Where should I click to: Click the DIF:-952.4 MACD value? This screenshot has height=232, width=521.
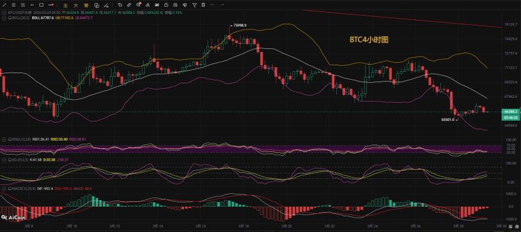tap(45, 188)
